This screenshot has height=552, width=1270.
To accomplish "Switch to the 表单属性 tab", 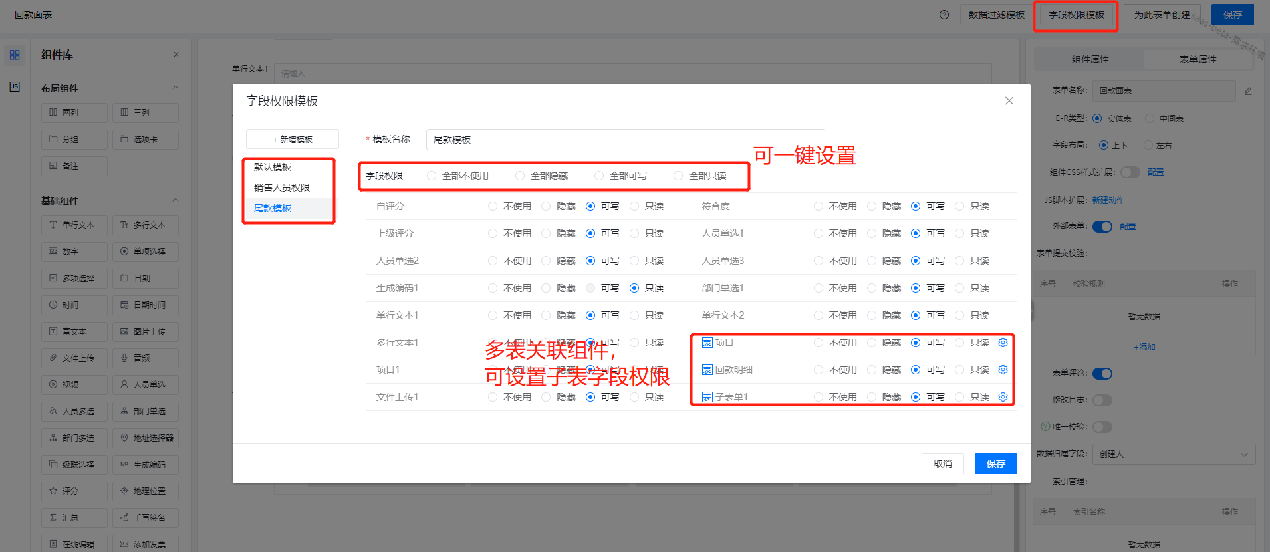I will pos(1198,59).
